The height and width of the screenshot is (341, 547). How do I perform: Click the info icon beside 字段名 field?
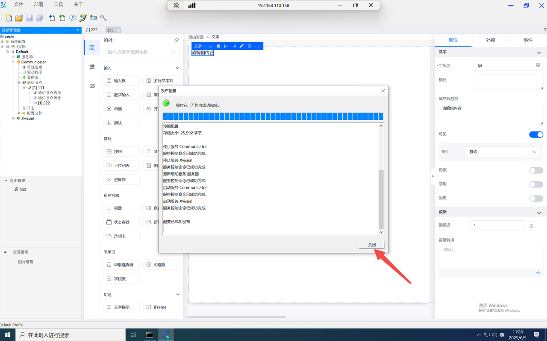538,65
